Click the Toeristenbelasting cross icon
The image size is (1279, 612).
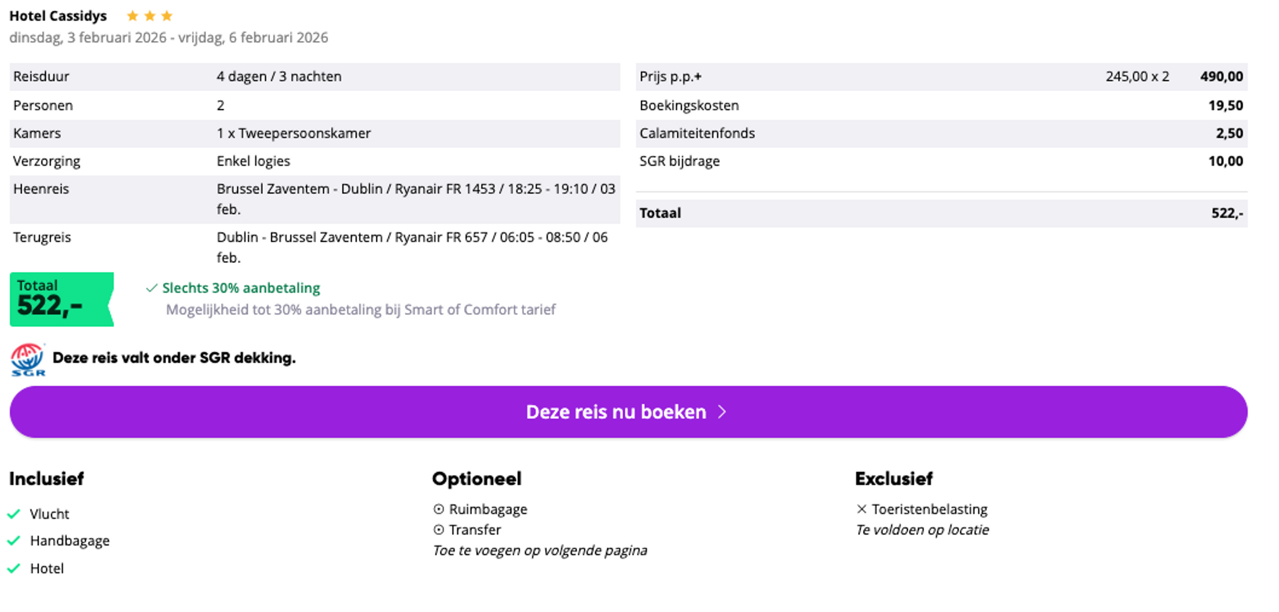[861, 509]
